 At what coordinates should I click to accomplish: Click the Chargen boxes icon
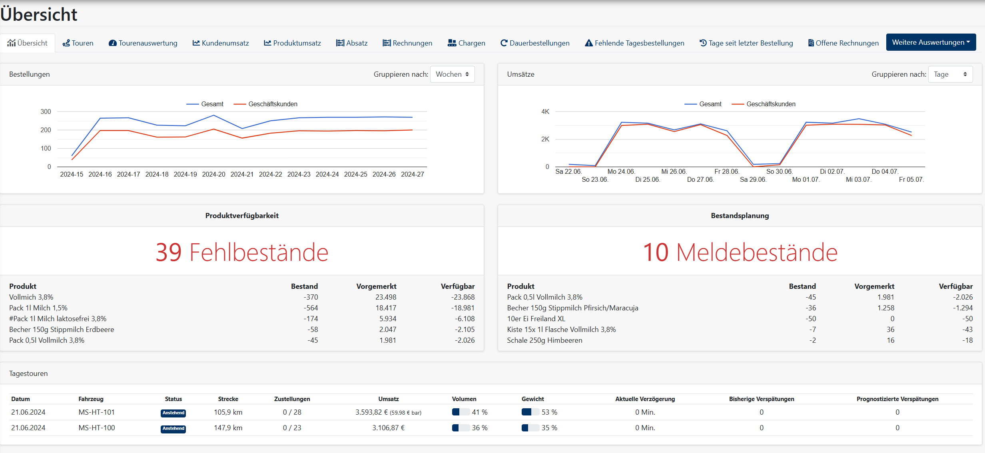tap(452, 43)
